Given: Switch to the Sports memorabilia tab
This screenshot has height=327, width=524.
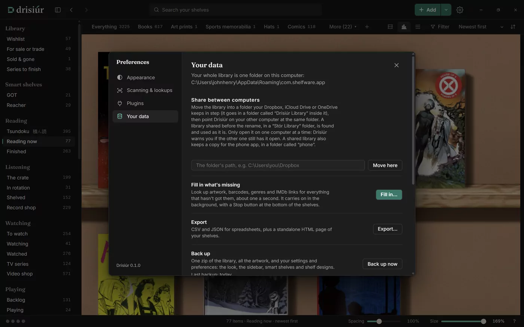Looking at the screenshot, I should click(230, 27).
